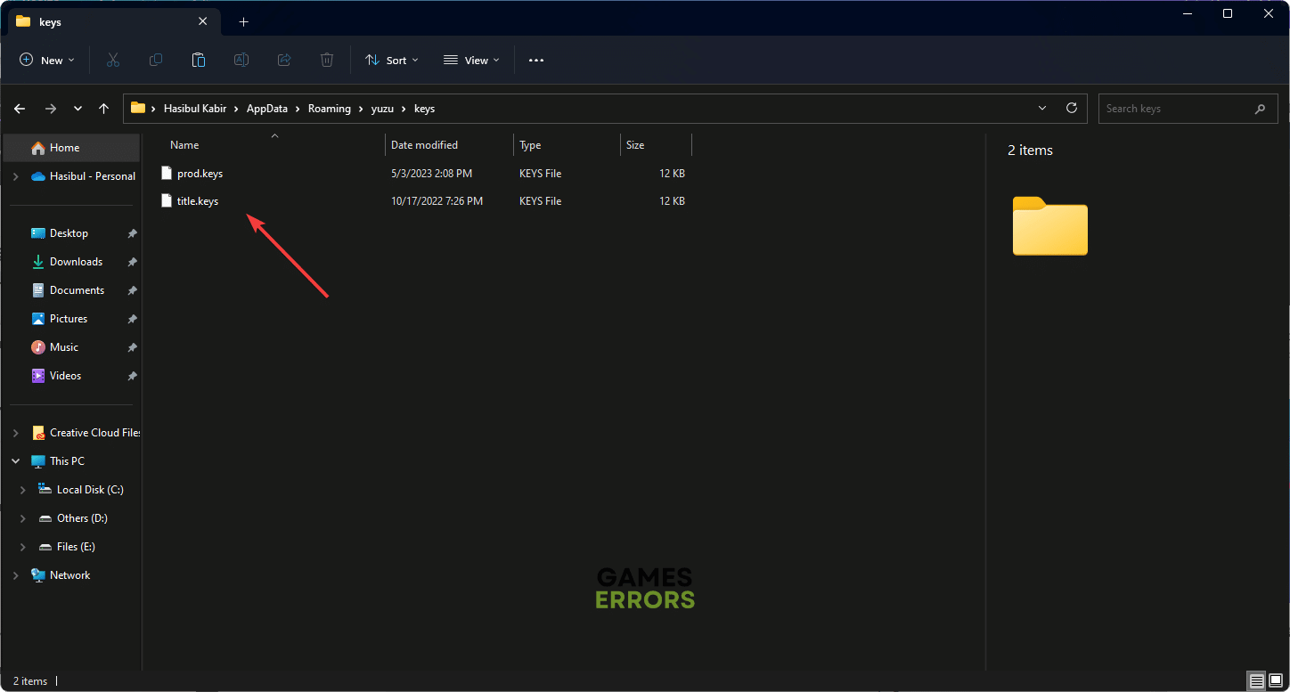Sort files by Date modified column
Viewport: 1290px width, 692px height.
(425, 145)
